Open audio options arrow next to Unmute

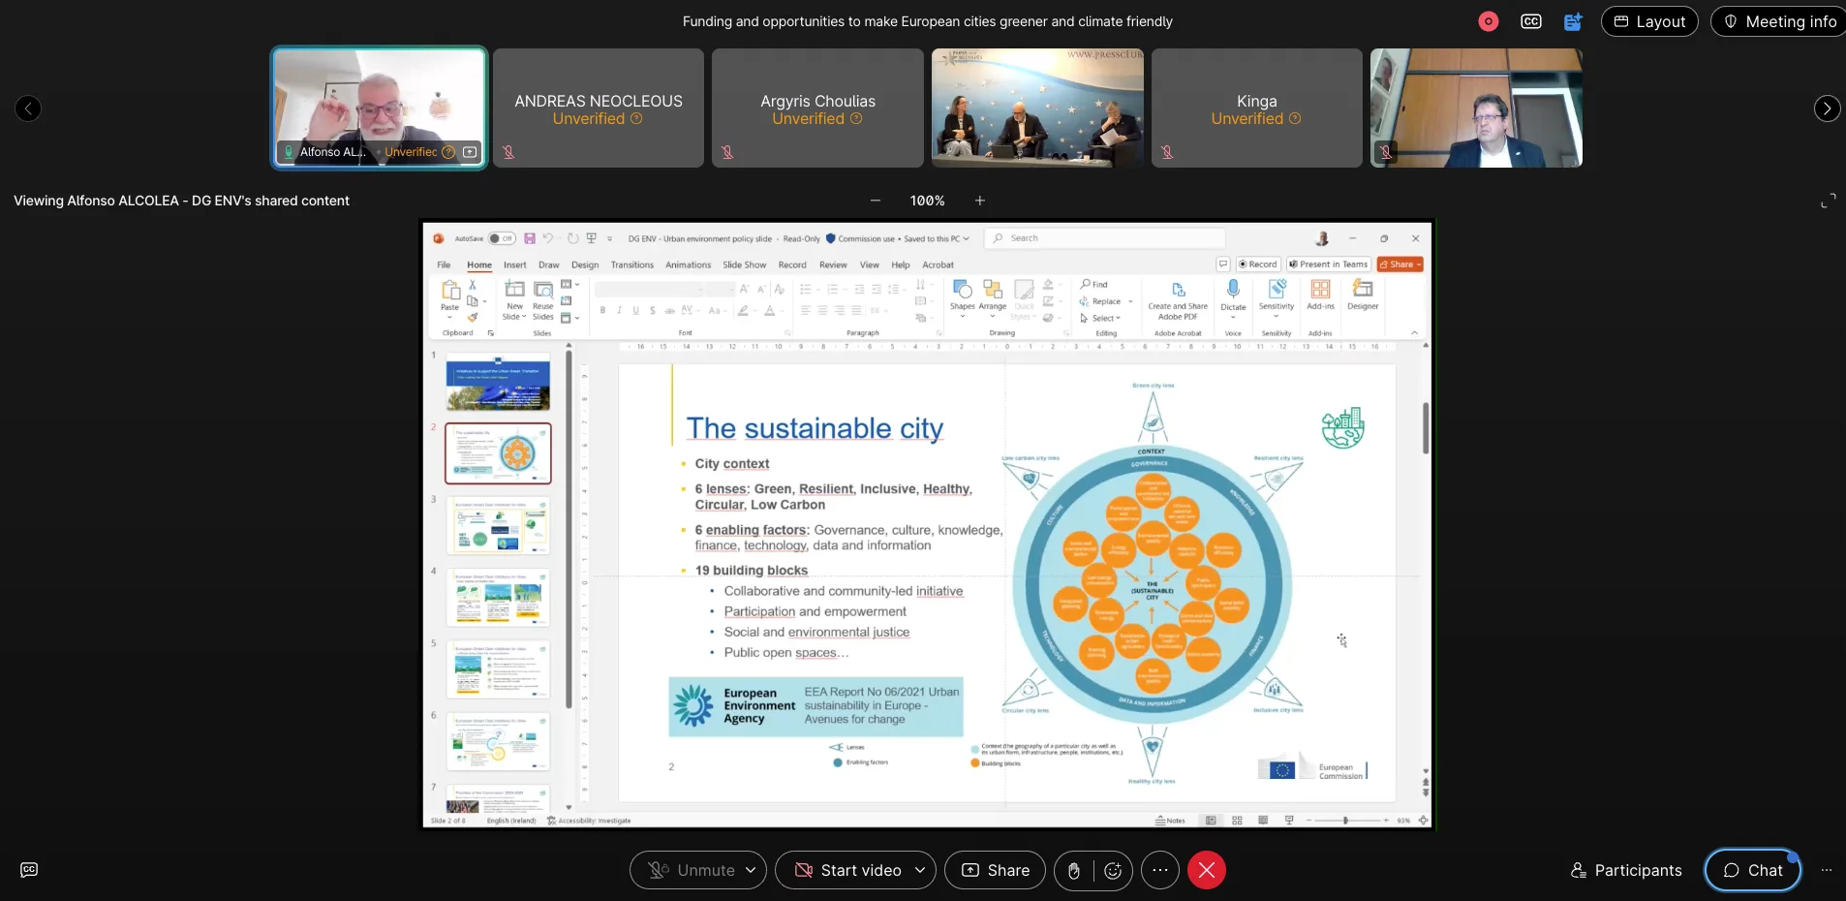[x=751, y=870]
